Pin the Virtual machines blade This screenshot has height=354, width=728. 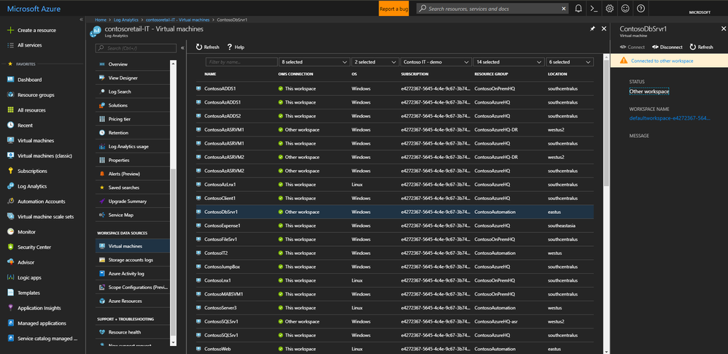(592, 28)
